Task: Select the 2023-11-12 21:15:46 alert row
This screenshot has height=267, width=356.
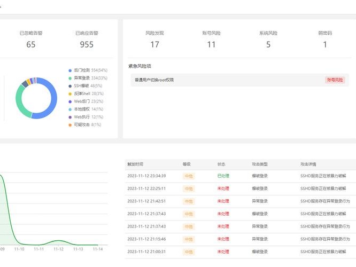Action: click(241, 239)
